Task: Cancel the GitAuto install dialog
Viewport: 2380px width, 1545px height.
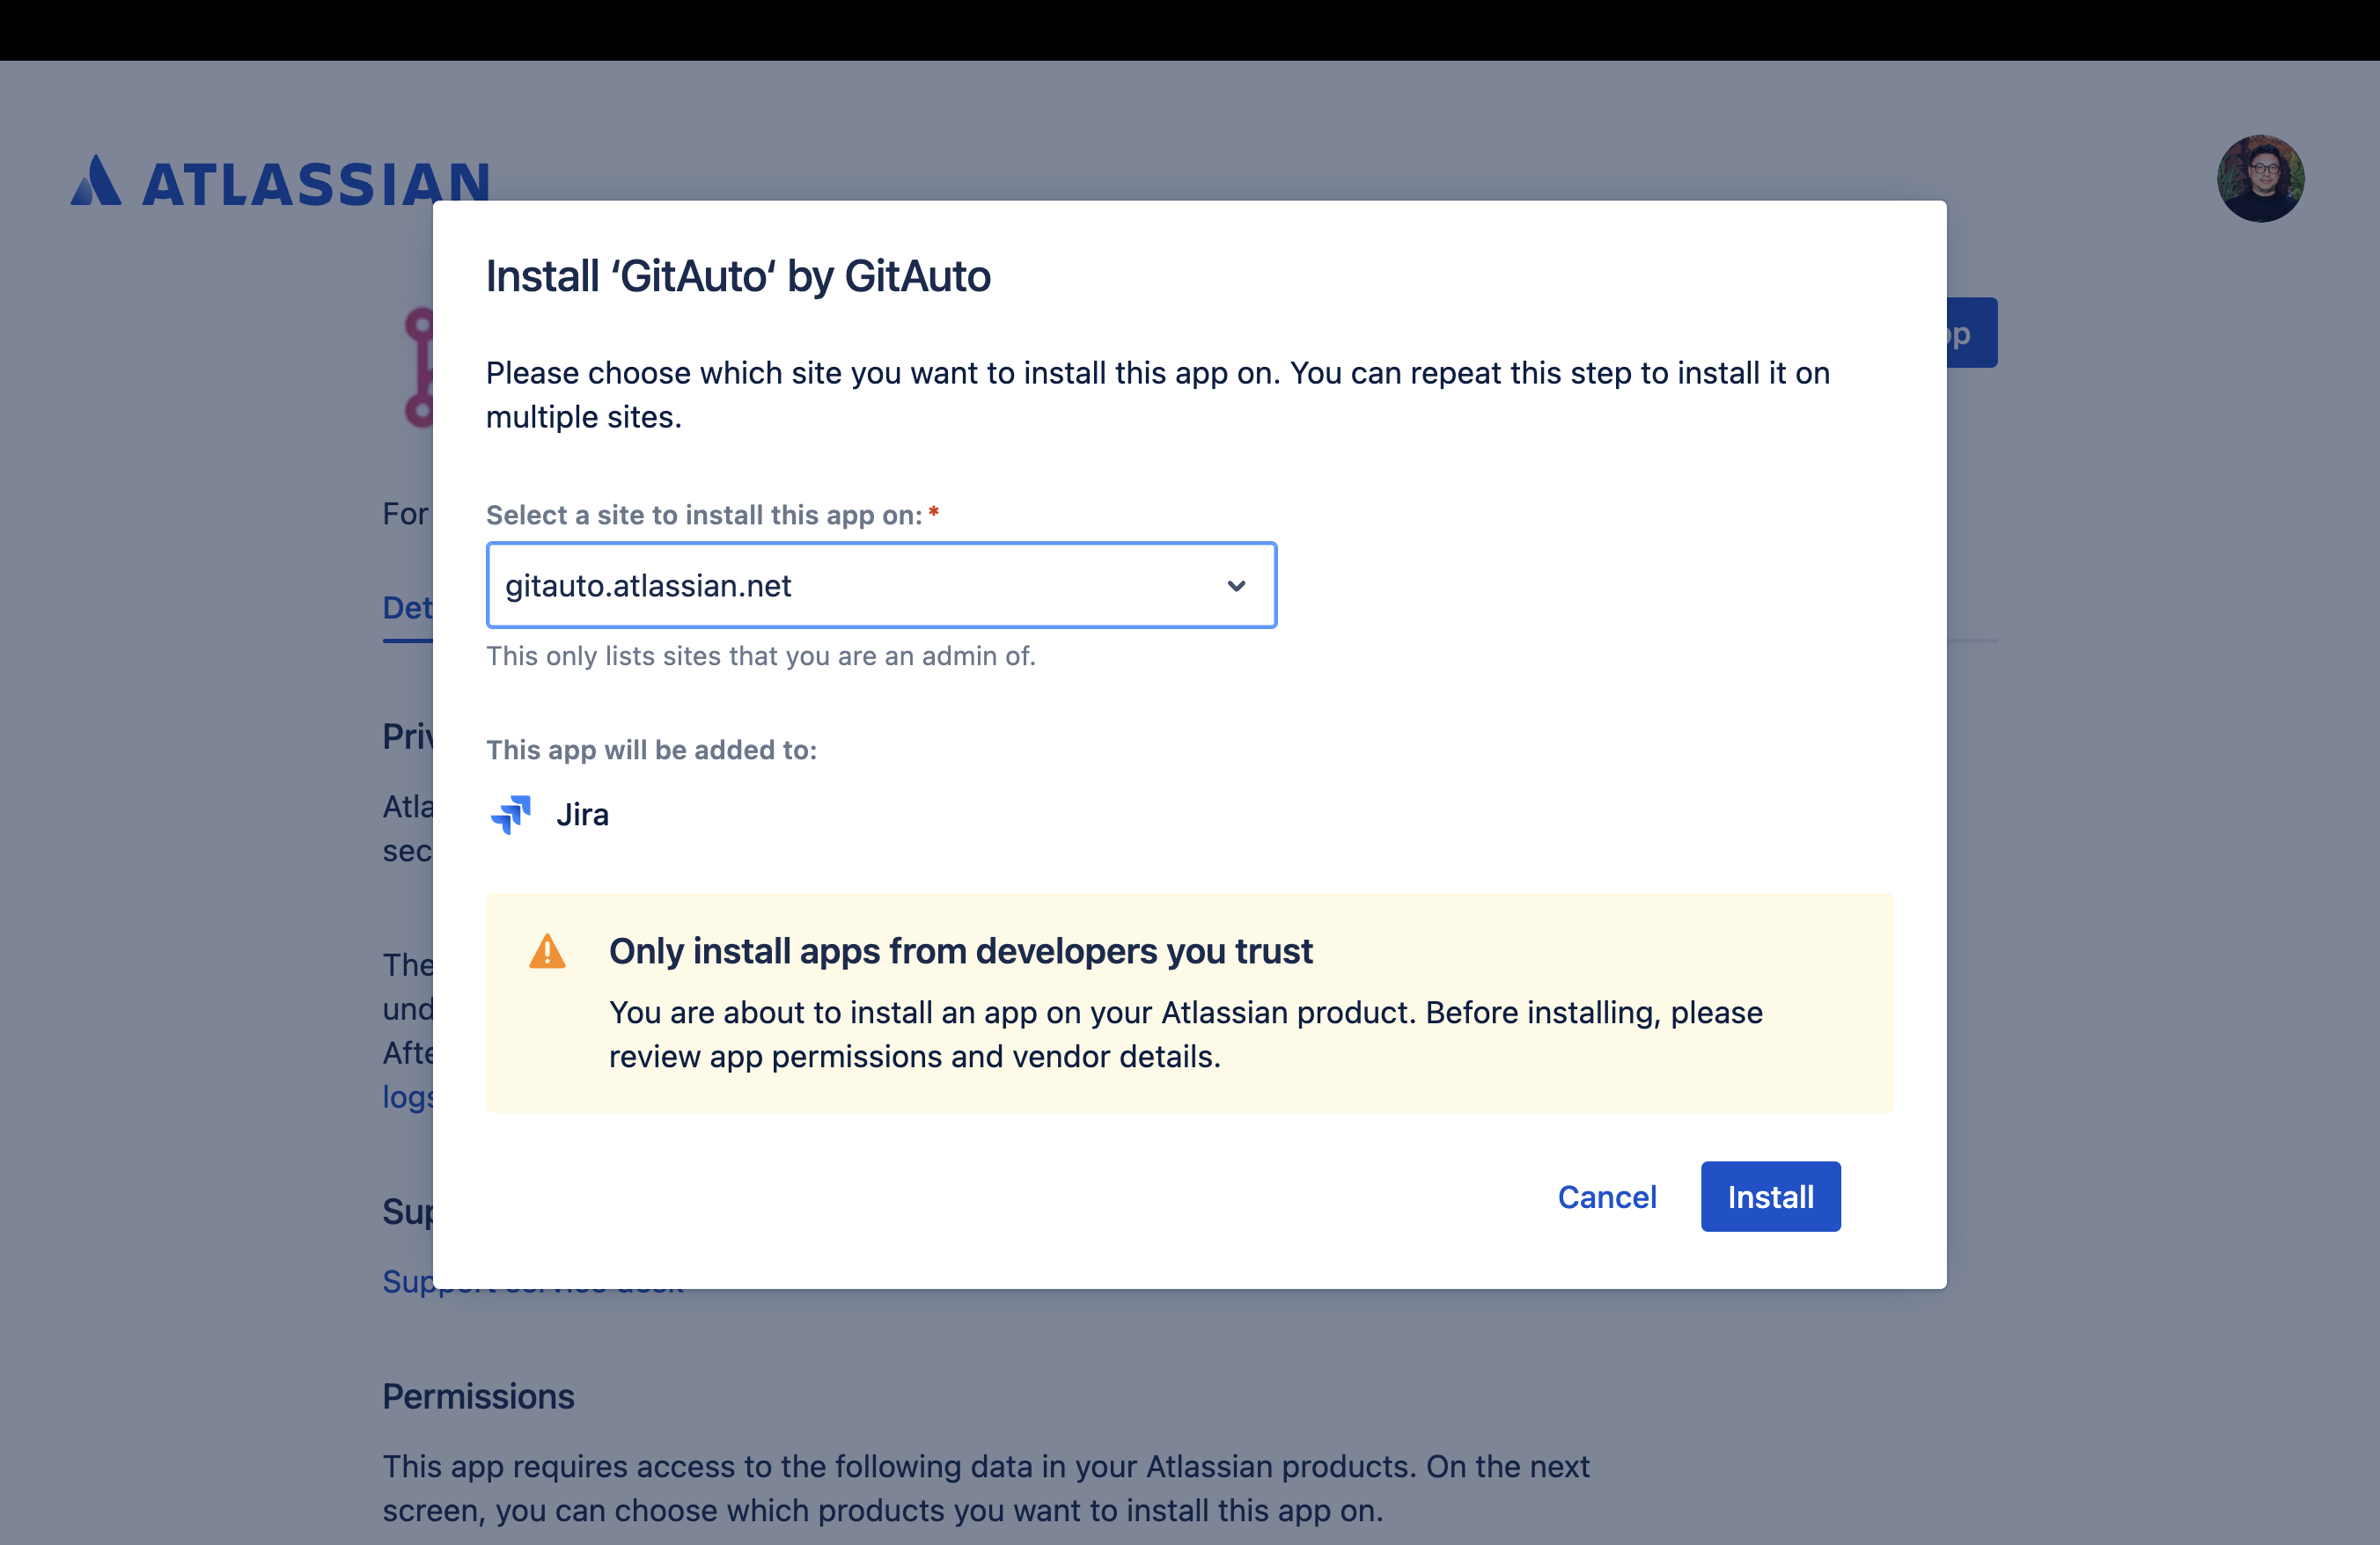Action: coord(1607,1197)
